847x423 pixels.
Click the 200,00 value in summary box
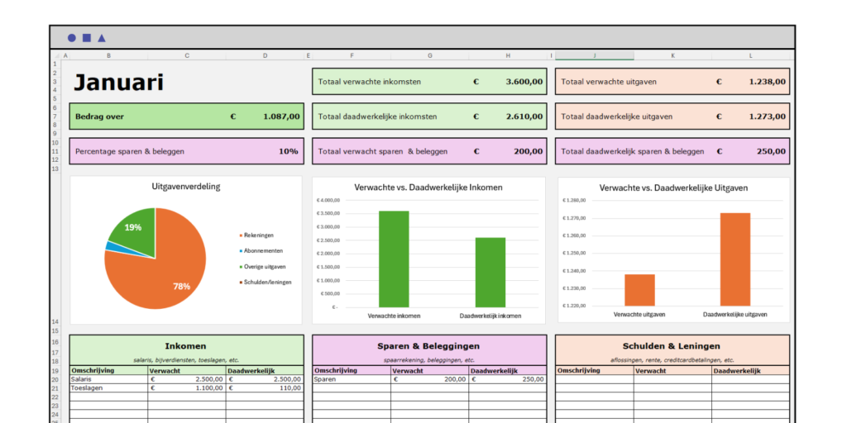(529, 152)
